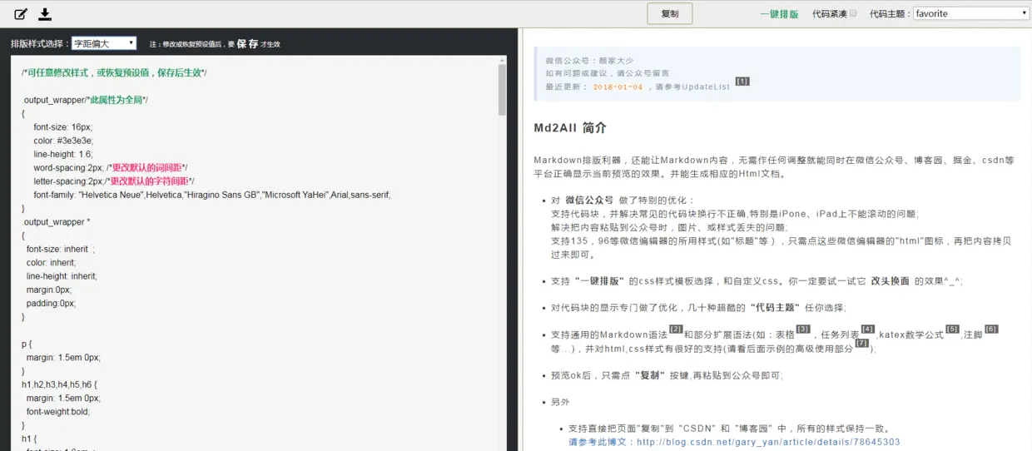Viewport: 1032px width, 451px height.
Task: Click footnote marker [2] after Markdown语法
Action: coord(676,330)
